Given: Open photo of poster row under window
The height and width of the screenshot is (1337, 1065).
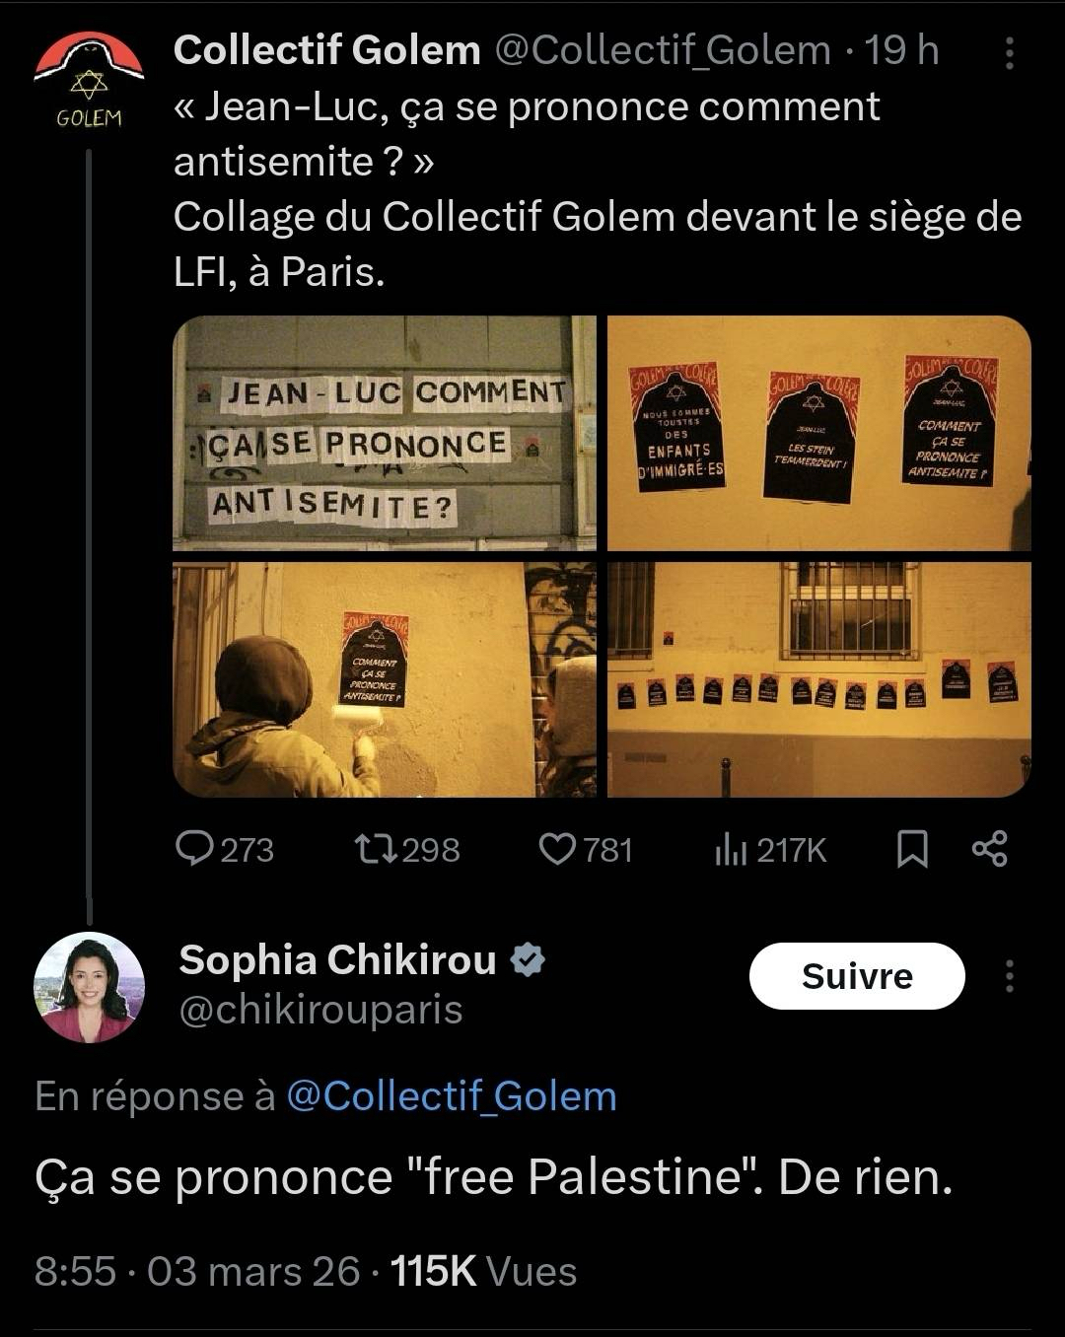Looking at the screenshot, I should (x=818, y=679).
